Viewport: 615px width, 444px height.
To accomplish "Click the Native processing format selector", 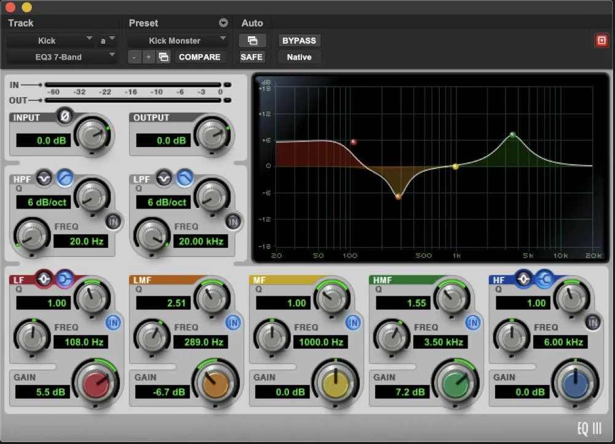I will pyautogui.click(x=299, y=57).
